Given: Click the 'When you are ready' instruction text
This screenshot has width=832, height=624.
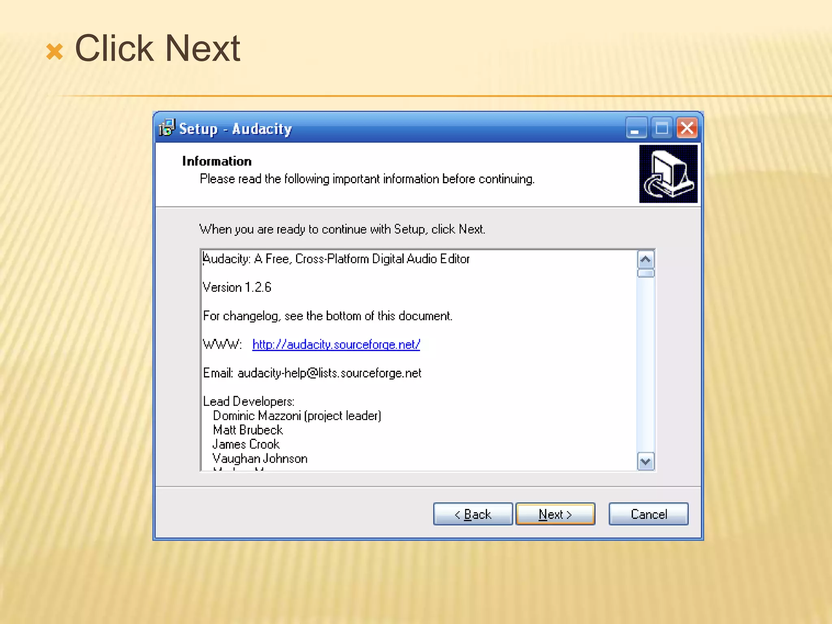Looking at the screenshot, I should click(342, 229).
